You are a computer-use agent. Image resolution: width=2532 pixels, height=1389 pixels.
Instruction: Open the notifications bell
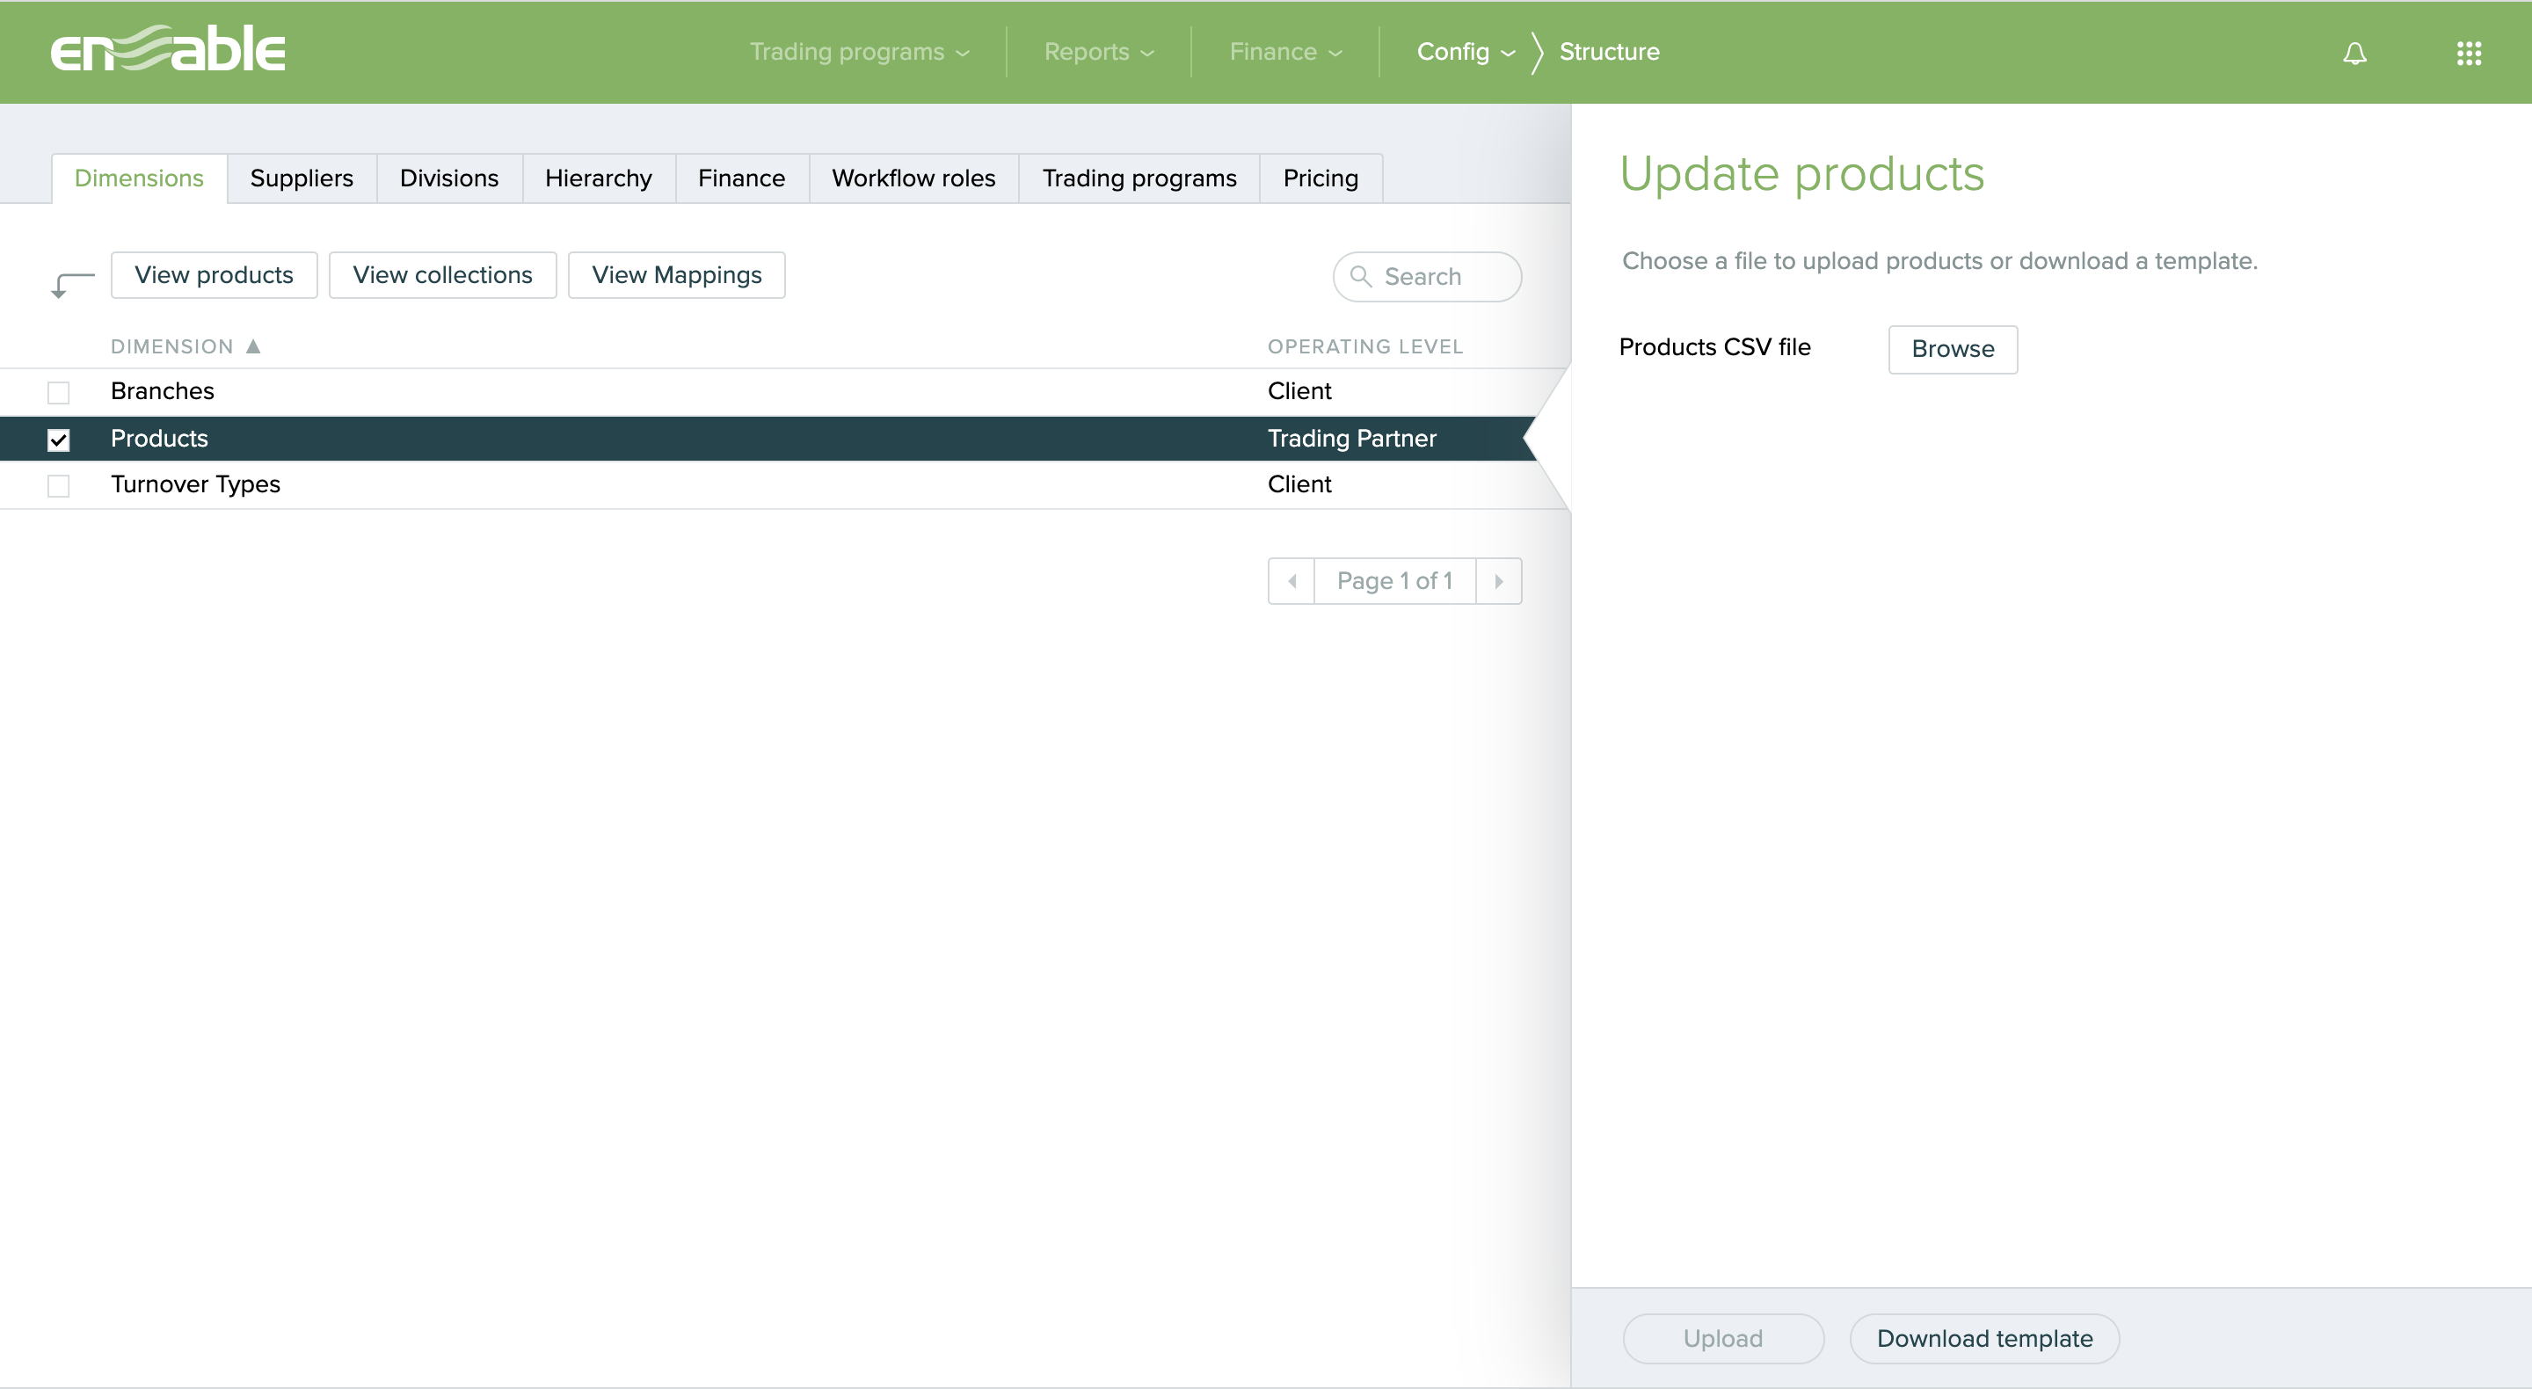coord(2354,53)
